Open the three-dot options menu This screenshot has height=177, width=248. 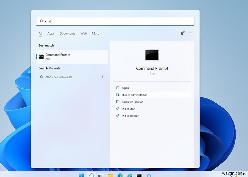pyautogui.click(x=191, y=33)
